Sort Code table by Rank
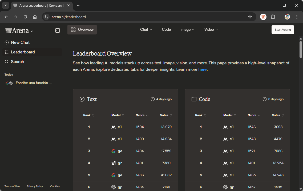 [201, 115]
